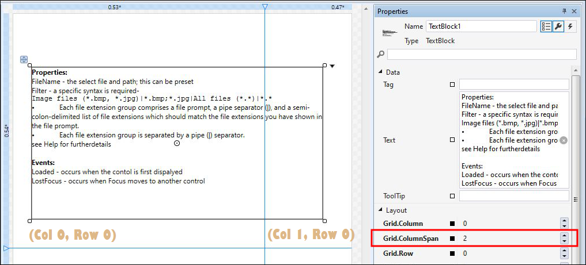Screen dimensions: 586x265
Task: Collapse the Data section
Action: pos(380,72)
